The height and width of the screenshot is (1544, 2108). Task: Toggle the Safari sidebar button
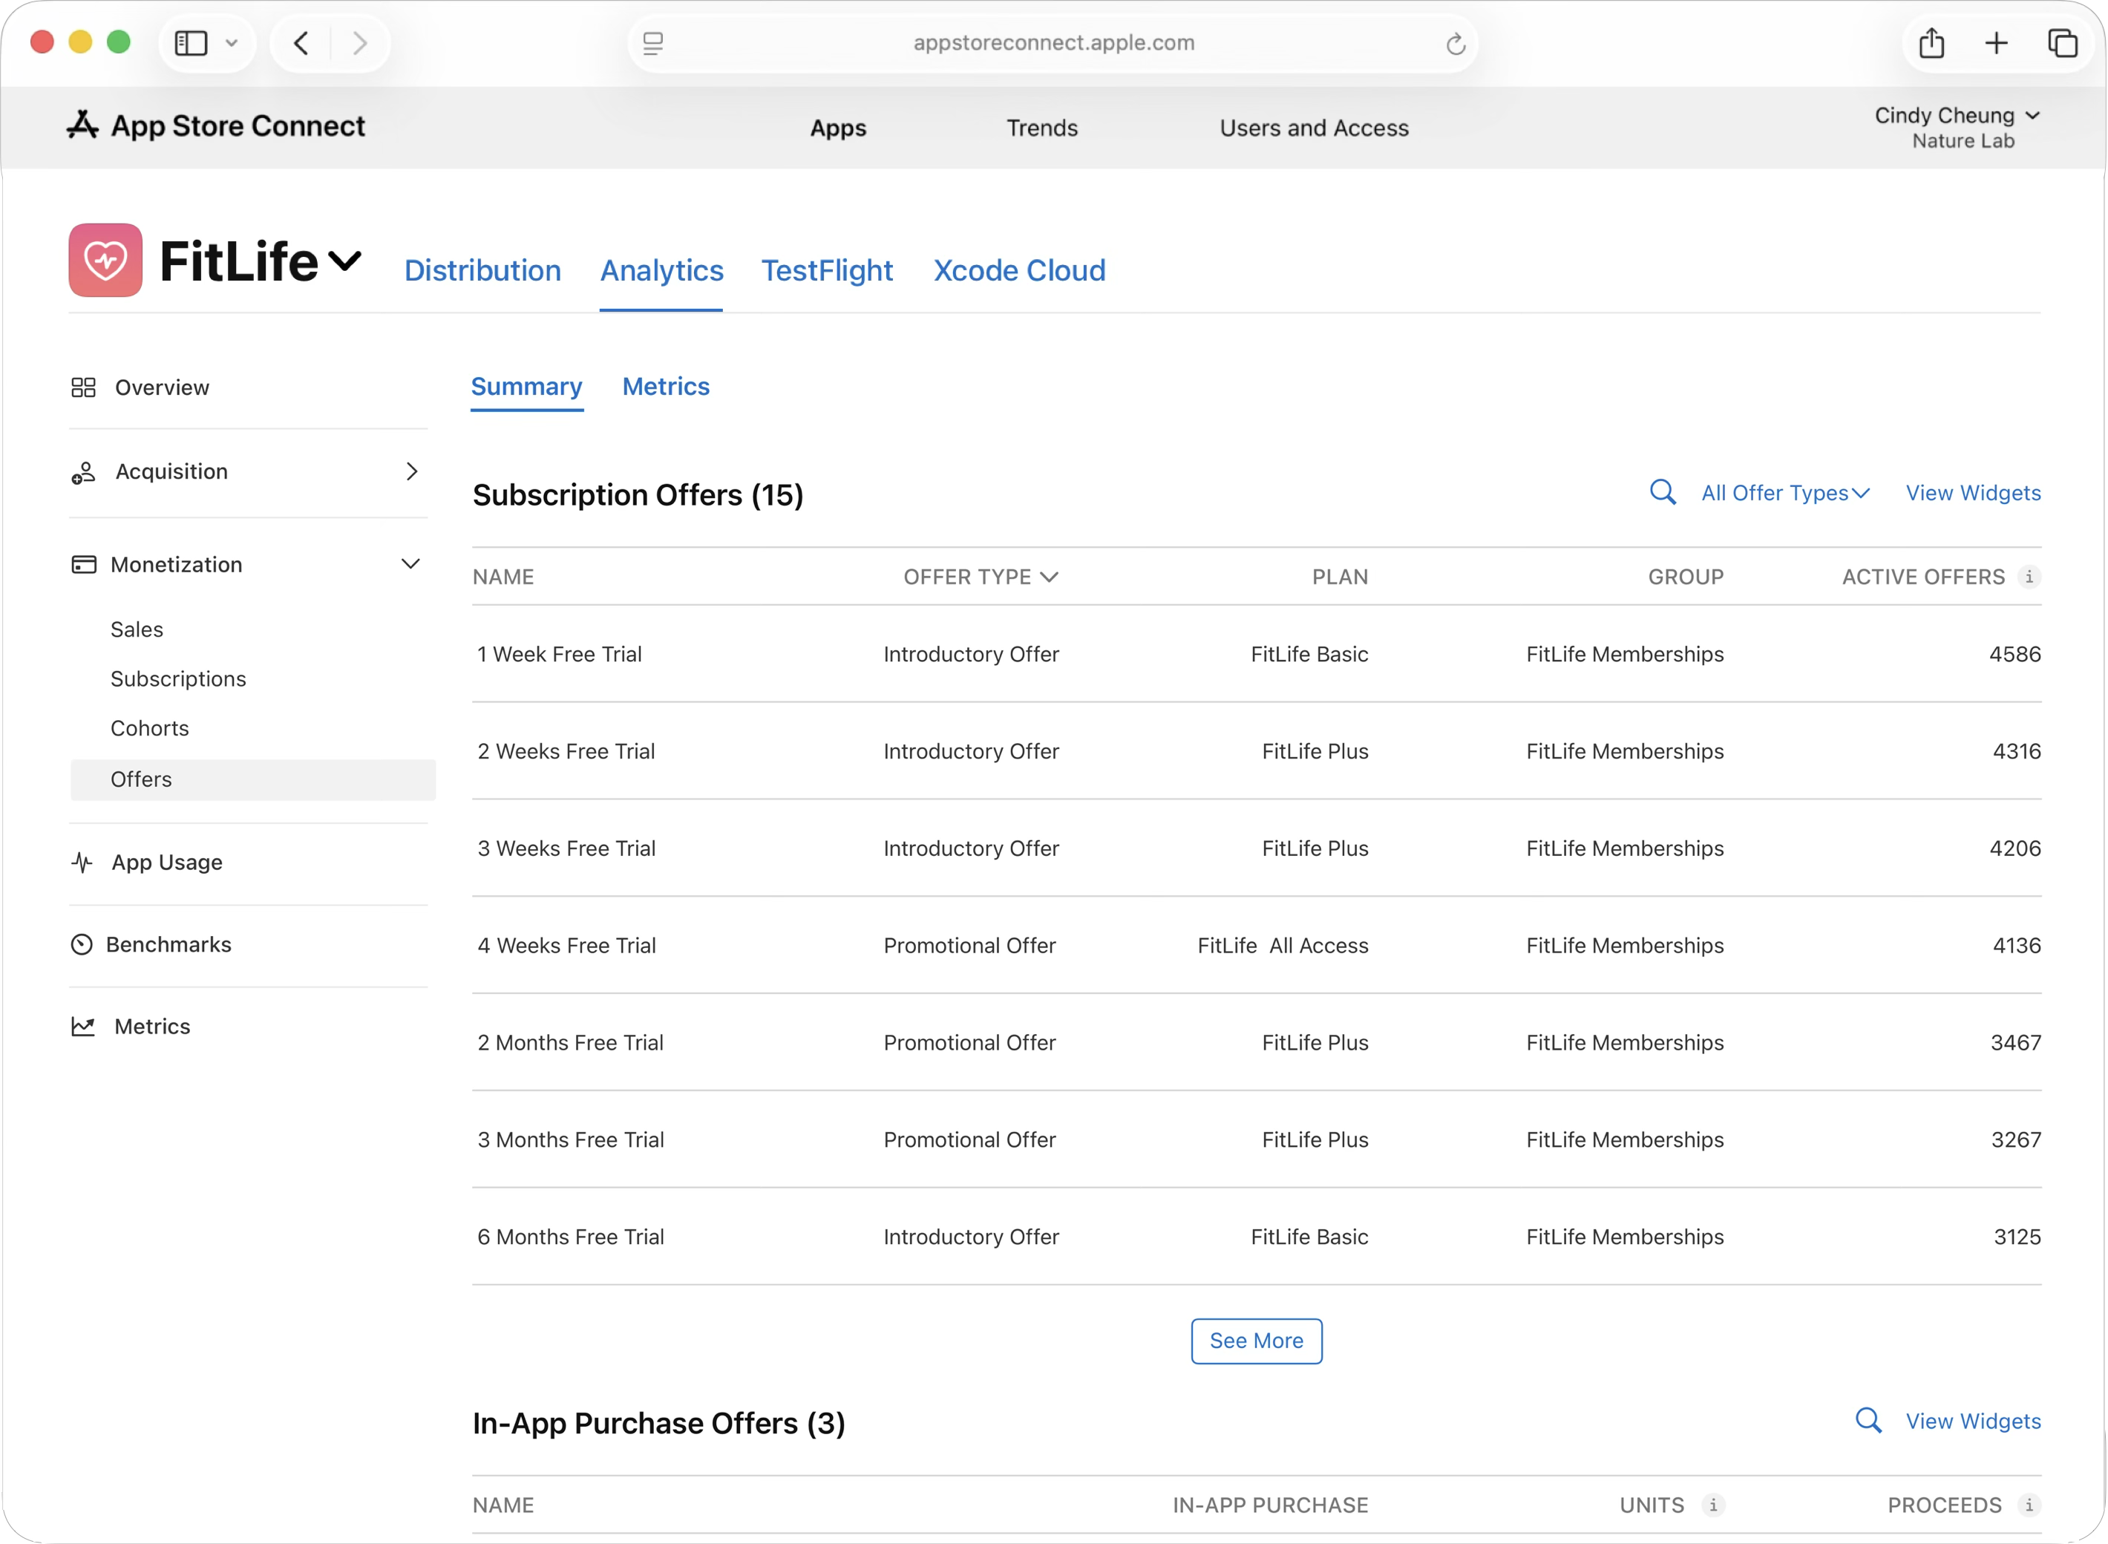click(192, 43)
